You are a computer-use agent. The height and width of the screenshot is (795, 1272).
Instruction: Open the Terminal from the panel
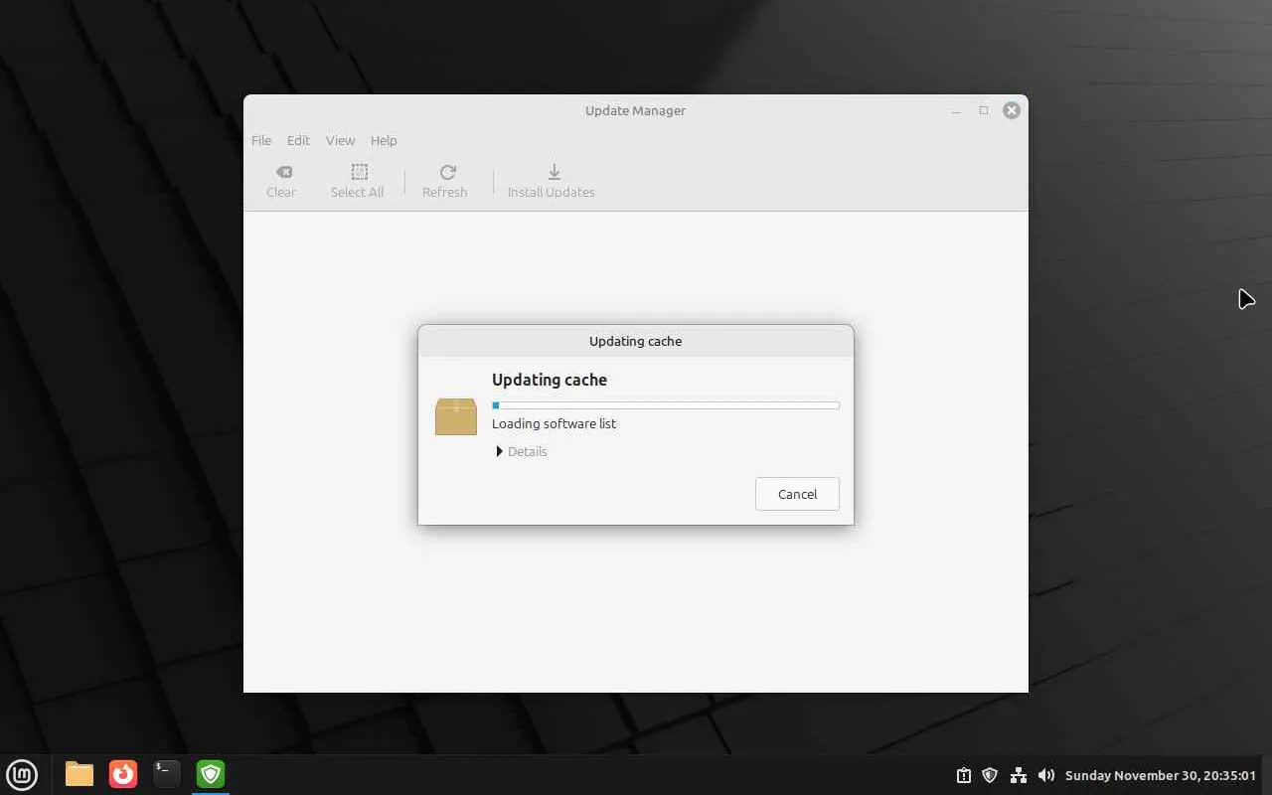coord(167,774)
